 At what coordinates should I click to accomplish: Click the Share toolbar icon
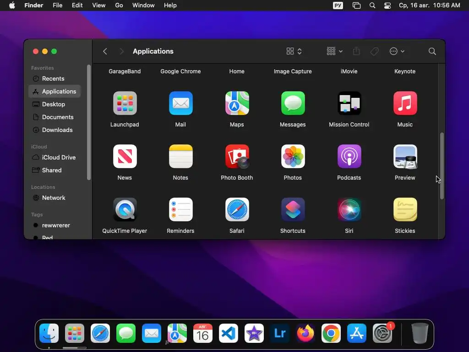356,51
